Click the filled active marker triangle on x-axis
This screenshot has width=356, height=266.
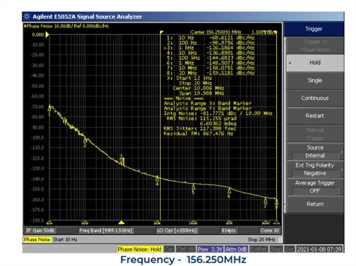121,222
